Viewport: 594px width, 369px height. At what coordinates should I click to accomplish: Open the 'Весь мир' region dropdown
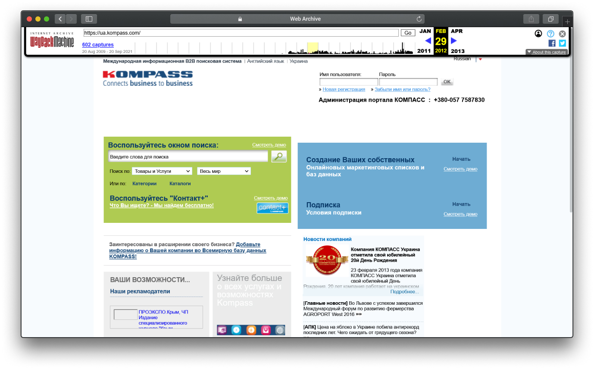click(x=223, y=171)
